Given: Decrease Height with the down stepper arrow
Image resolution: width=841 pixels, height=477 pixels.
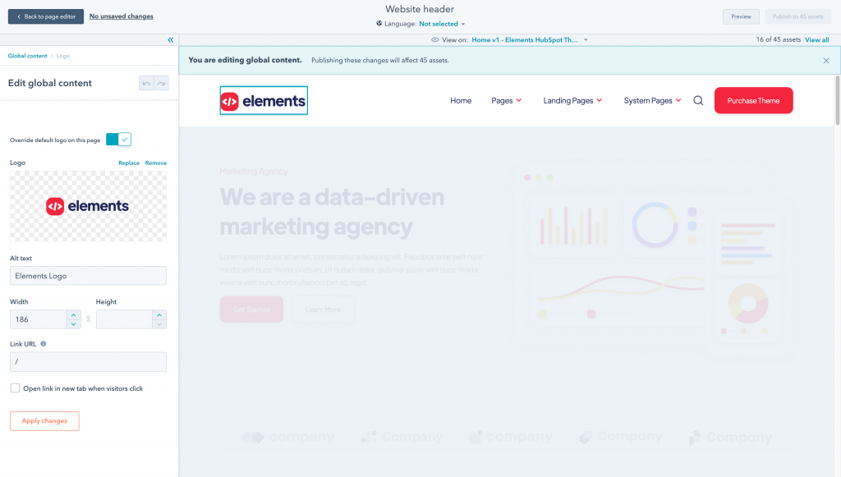Looking at the screenshot, I should (x=159, y=323).
